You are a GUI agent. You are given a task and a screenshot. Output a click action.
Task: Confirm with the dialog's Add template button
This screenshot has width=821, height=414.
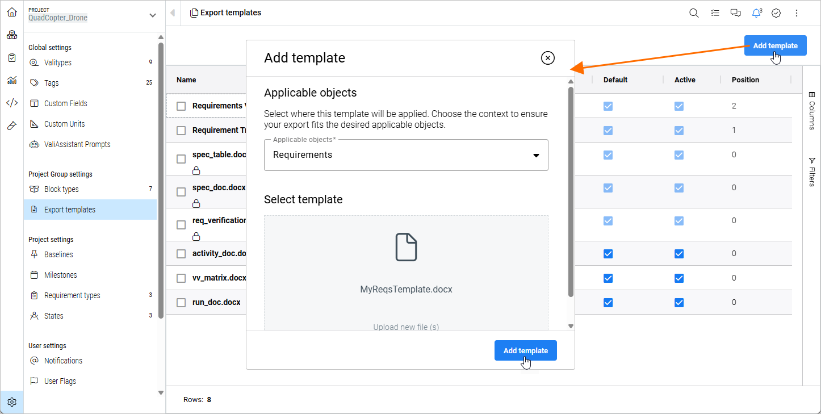pyautogui.click(x=525, y=350)
